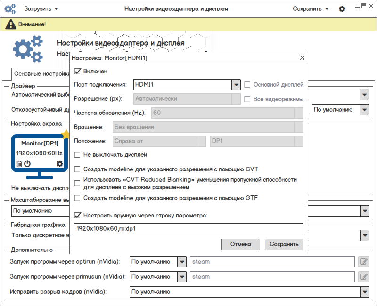This screenshot has width=377, height=306.
Task: Check Не выключать дисплей in dialog
Action: pyautogui.click(x=77, y=155)
